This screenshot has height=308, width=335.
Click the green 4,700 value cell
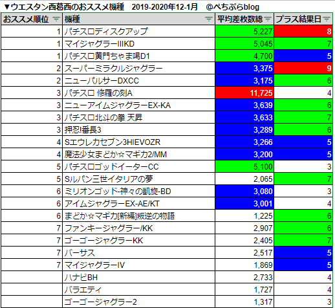pyautogui.click(x=244, y=56)
